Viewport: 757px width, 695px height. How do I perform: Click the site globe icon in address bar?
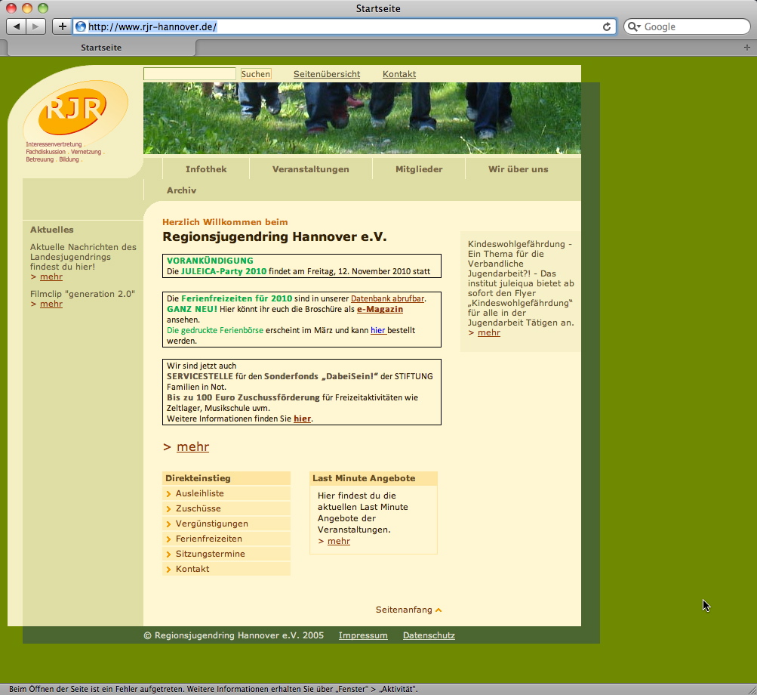[x=81, y=26]
